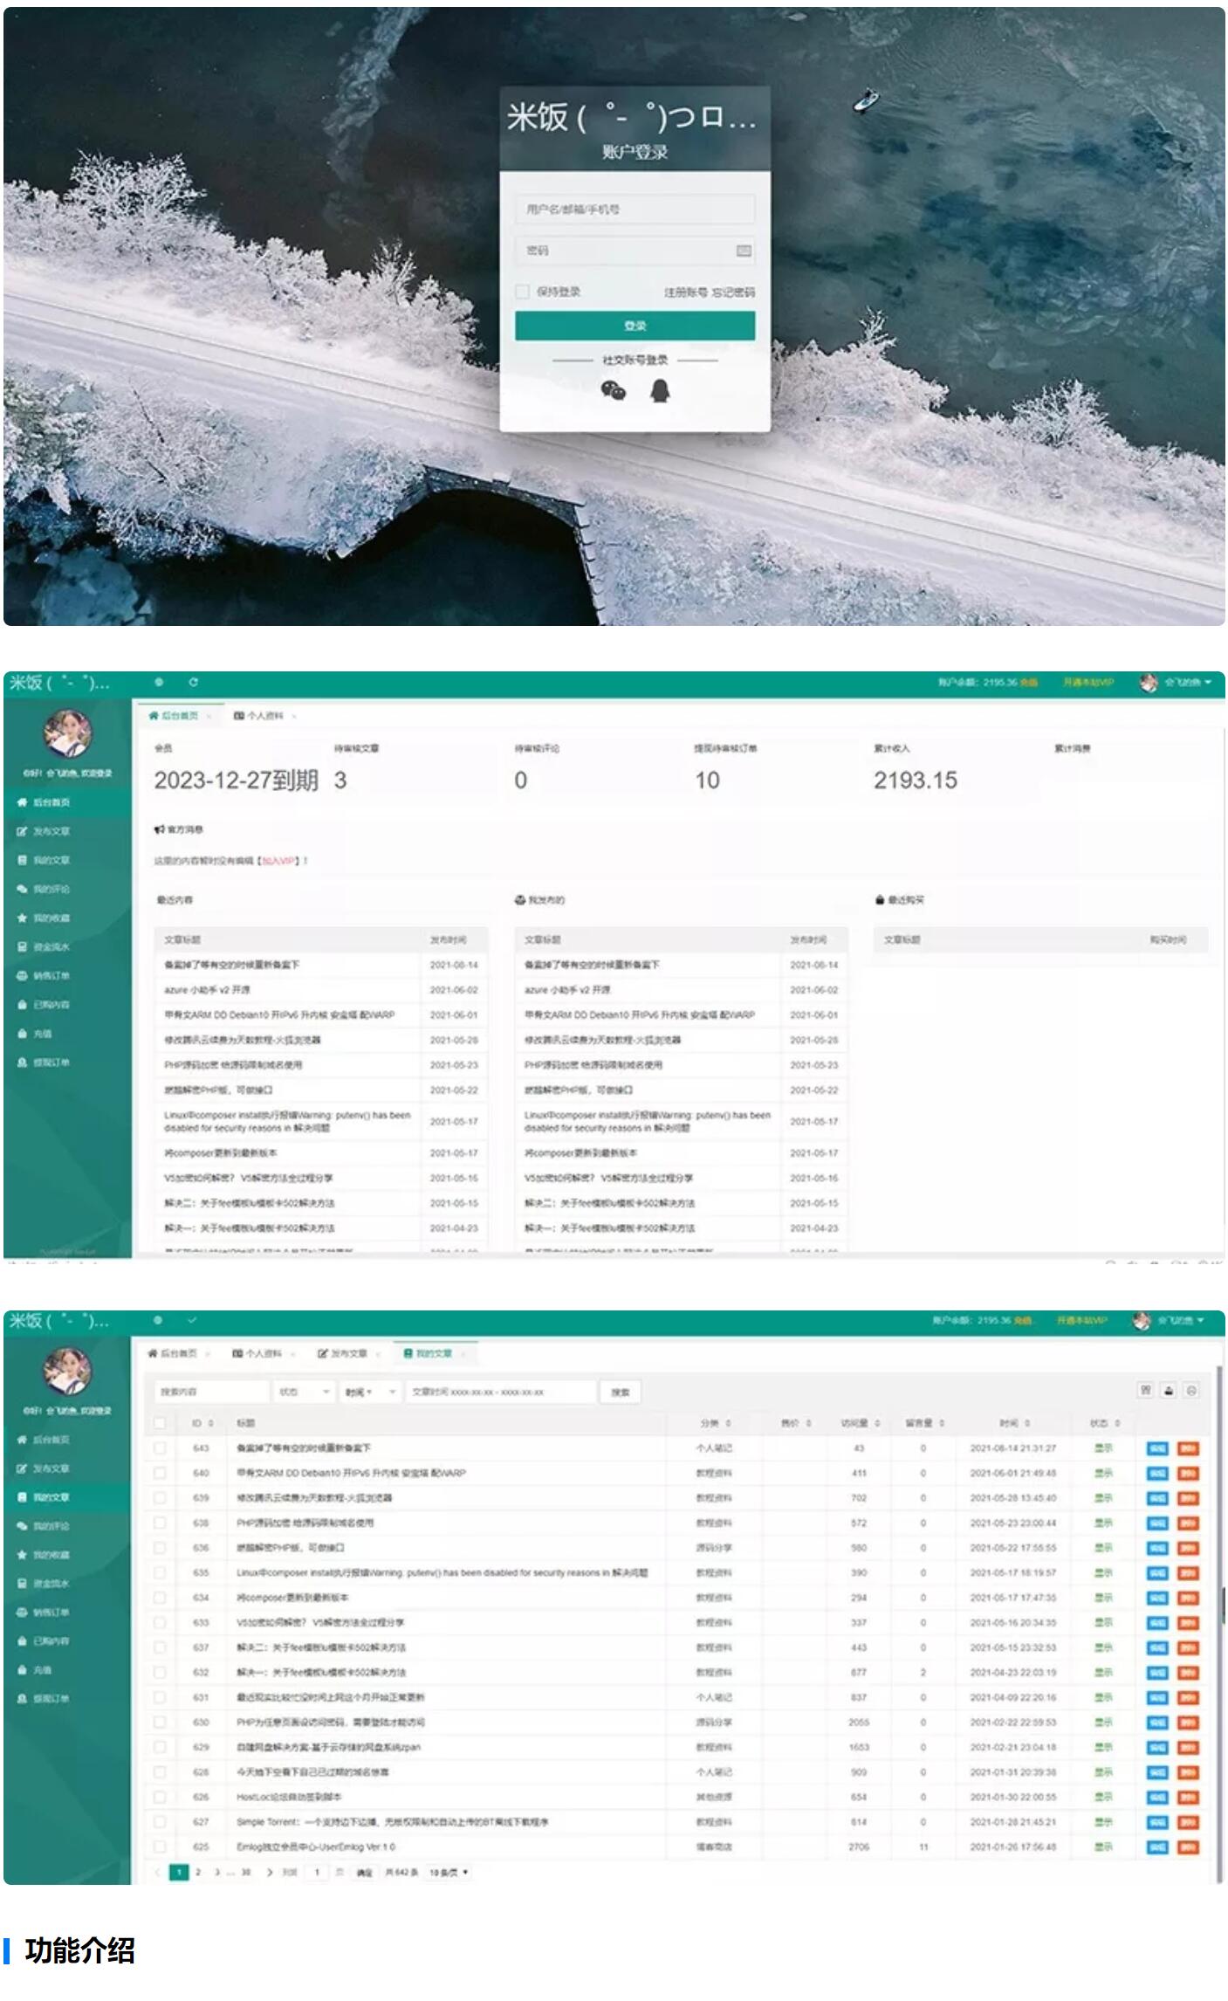Switch to the 发布文章 tab

click(x=343, y=1353)
